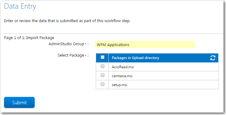
Task: Click the red required marker beside Select Package
Action: (x=86, y=55)
